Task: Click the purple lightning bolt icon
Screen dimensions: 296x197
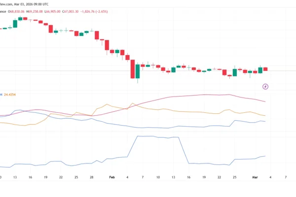Action: click(x=265, y=87)
